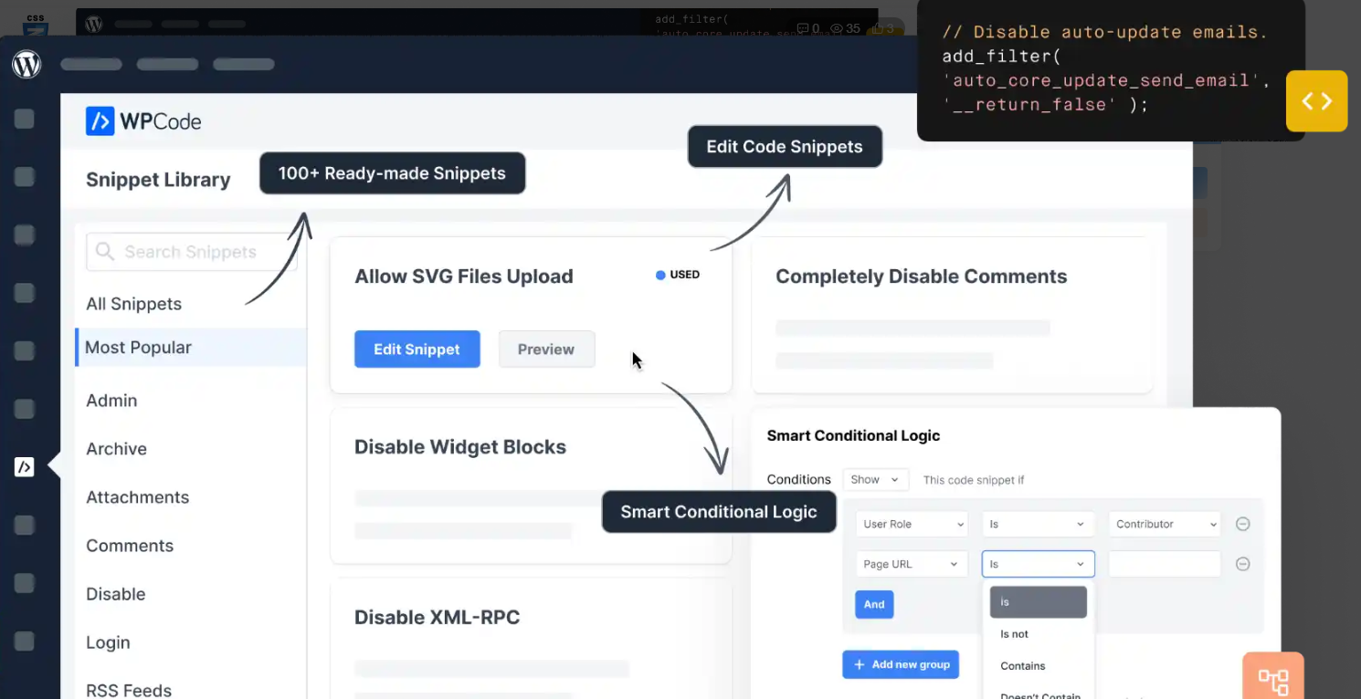This screenshot has width=1361, height=699.
Task: Open the Contributor value dropdown
Action: coord(1164,524)
